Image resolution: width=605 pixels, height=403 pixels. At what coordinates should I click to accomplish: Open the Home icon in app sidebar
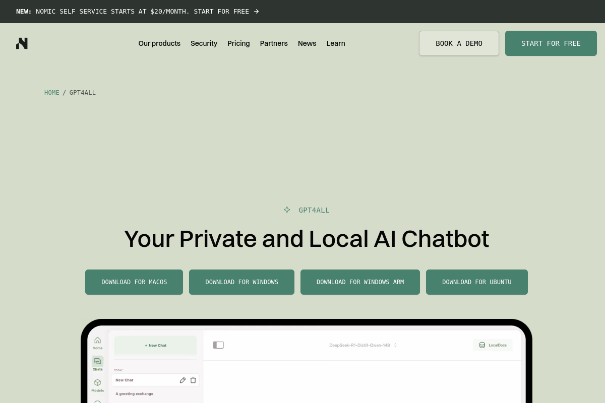[97, 340]
